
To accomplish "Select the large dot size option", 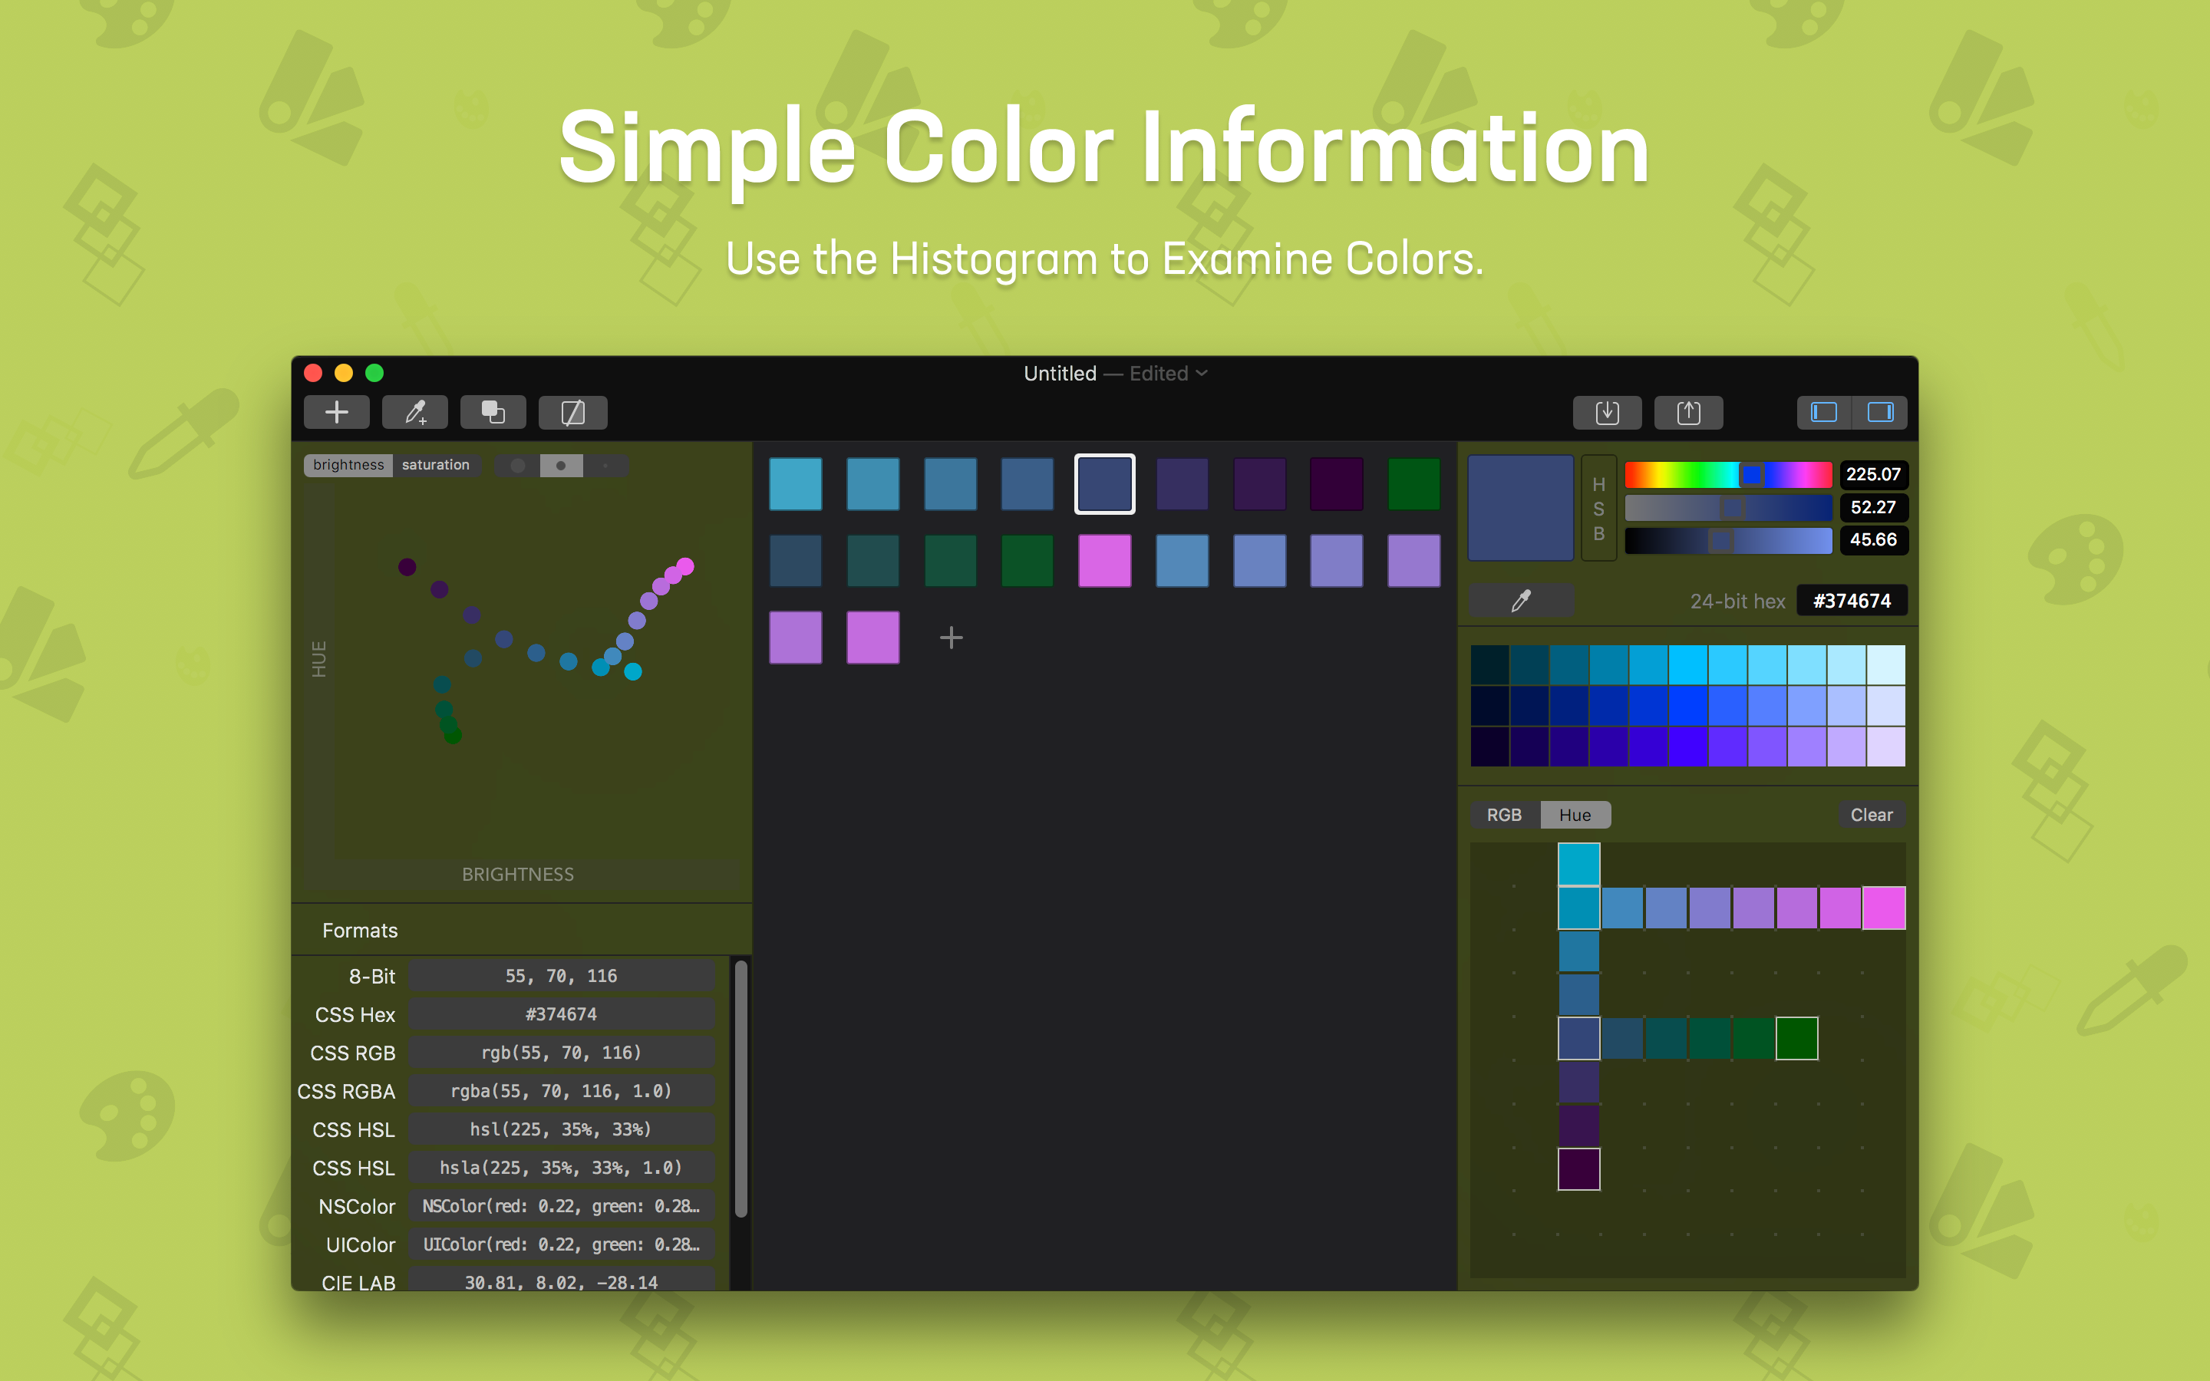I will pos(518,466).
